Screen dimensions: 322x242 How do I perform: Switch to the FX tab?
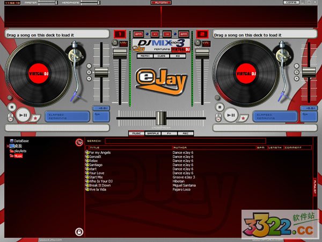click(x=169, y=133)
